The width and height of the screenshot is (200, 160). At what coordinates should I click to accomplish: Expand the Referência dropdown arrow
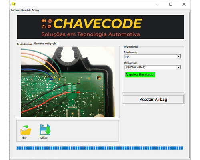[x=178, y=67]
